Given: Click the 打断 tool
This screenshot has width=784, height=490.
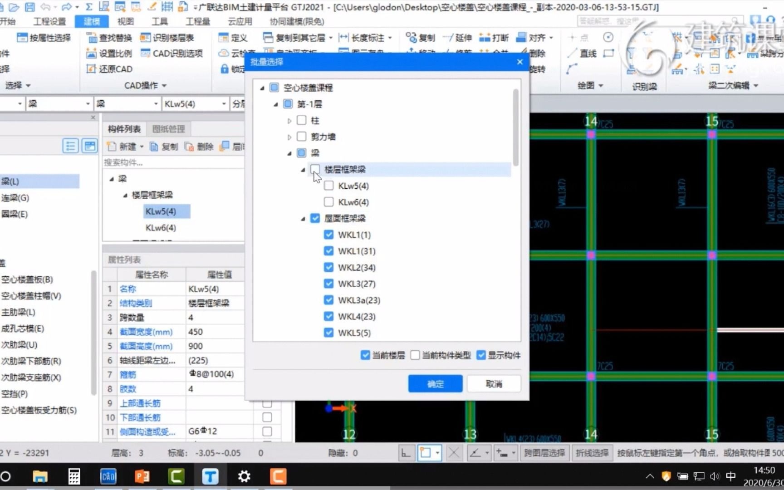Looking at the screenshot, I should coord(494,38).
